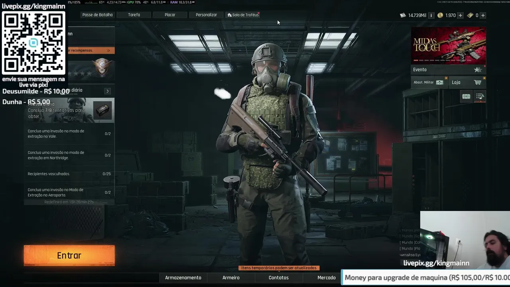Open the Armazenamento bottom tab
The image size is (510, 287).
point(183,277)
